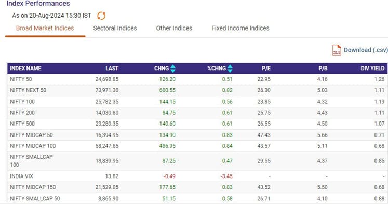Image resolution: width=388 pixels, height=204 pixels.
Task: Click NIFTY MIDCAP 150 P/E value 43.52
Action: pyautogui.click(x=264, y=187)
